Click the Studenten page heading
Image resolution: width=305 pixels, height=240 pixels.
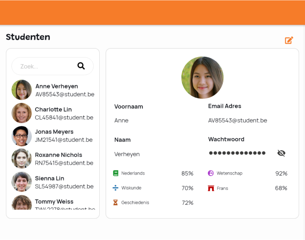tap(28, 37)
